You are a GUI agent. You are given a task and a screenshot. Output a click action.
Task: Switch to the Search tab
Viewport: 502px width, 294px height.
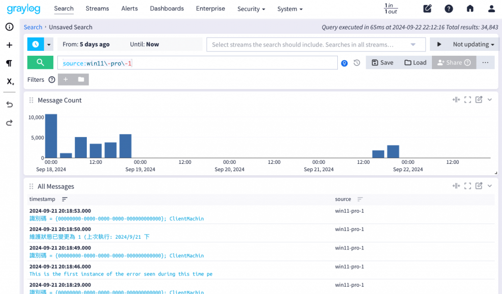click(x=64, y=9)
